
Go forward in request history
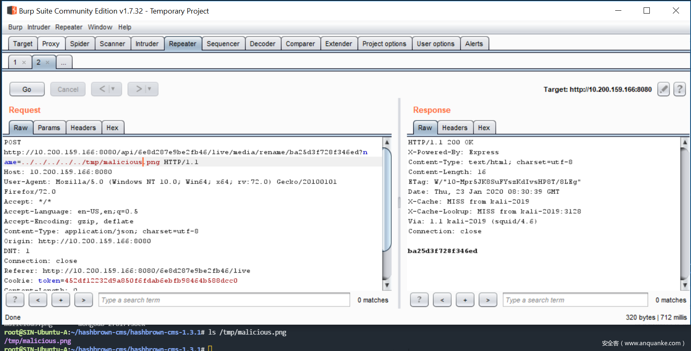pyautogui.click(x=143, y=89)
